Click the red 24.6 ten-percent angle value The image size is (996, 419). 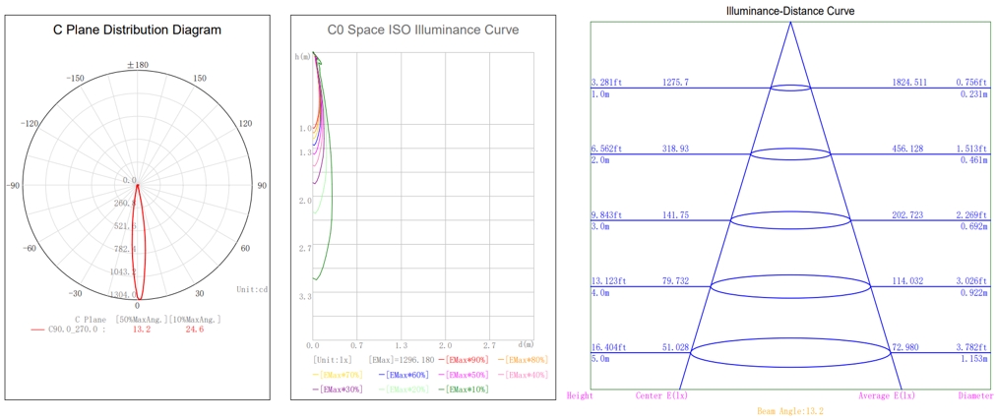(194, 329)
